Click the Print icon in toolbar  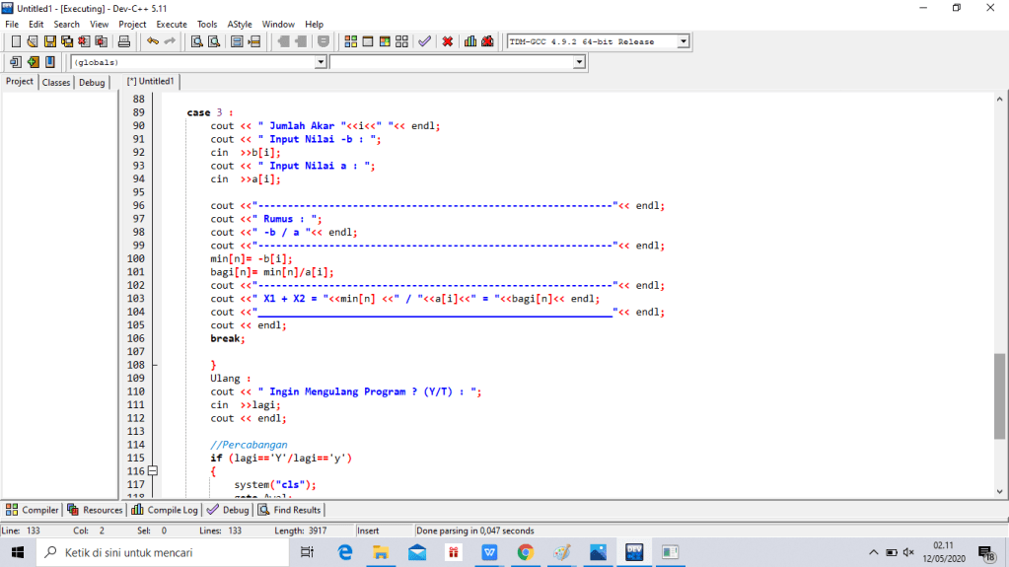point(124,41)
